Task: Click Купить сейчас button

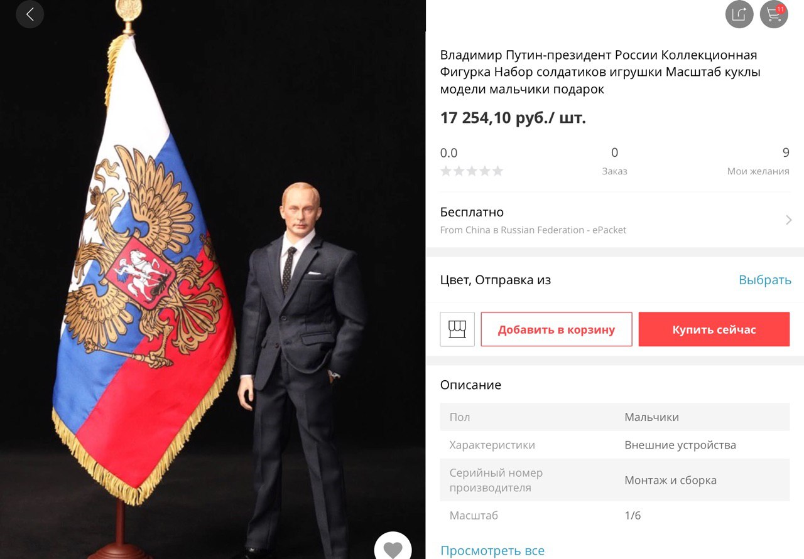Action: (714, 329)
